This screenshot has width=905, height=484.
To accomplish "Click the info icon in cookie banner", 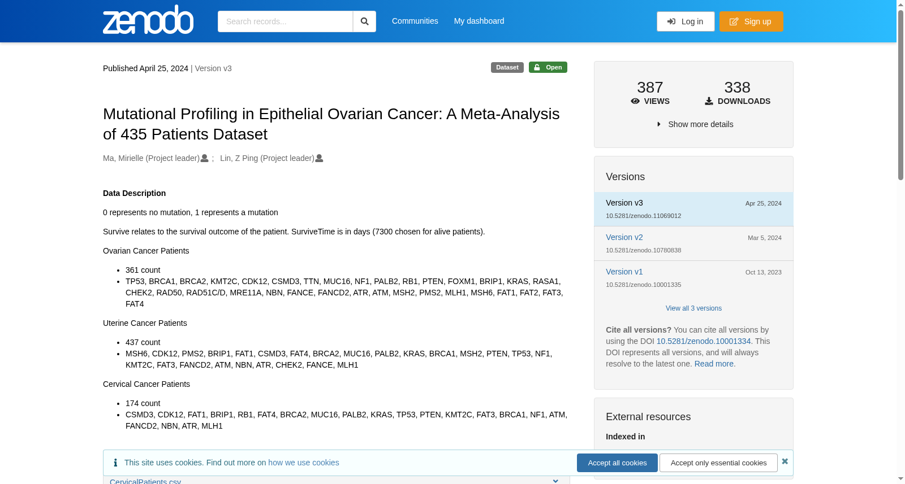I will pos(115,463).
